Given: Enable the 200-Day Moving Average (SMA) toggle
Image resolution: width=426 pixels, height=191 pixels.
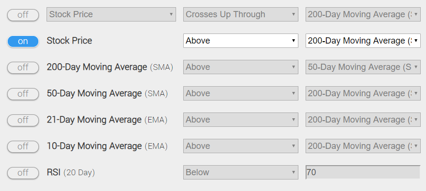Looking at the screenshot, I should point(23,67).
